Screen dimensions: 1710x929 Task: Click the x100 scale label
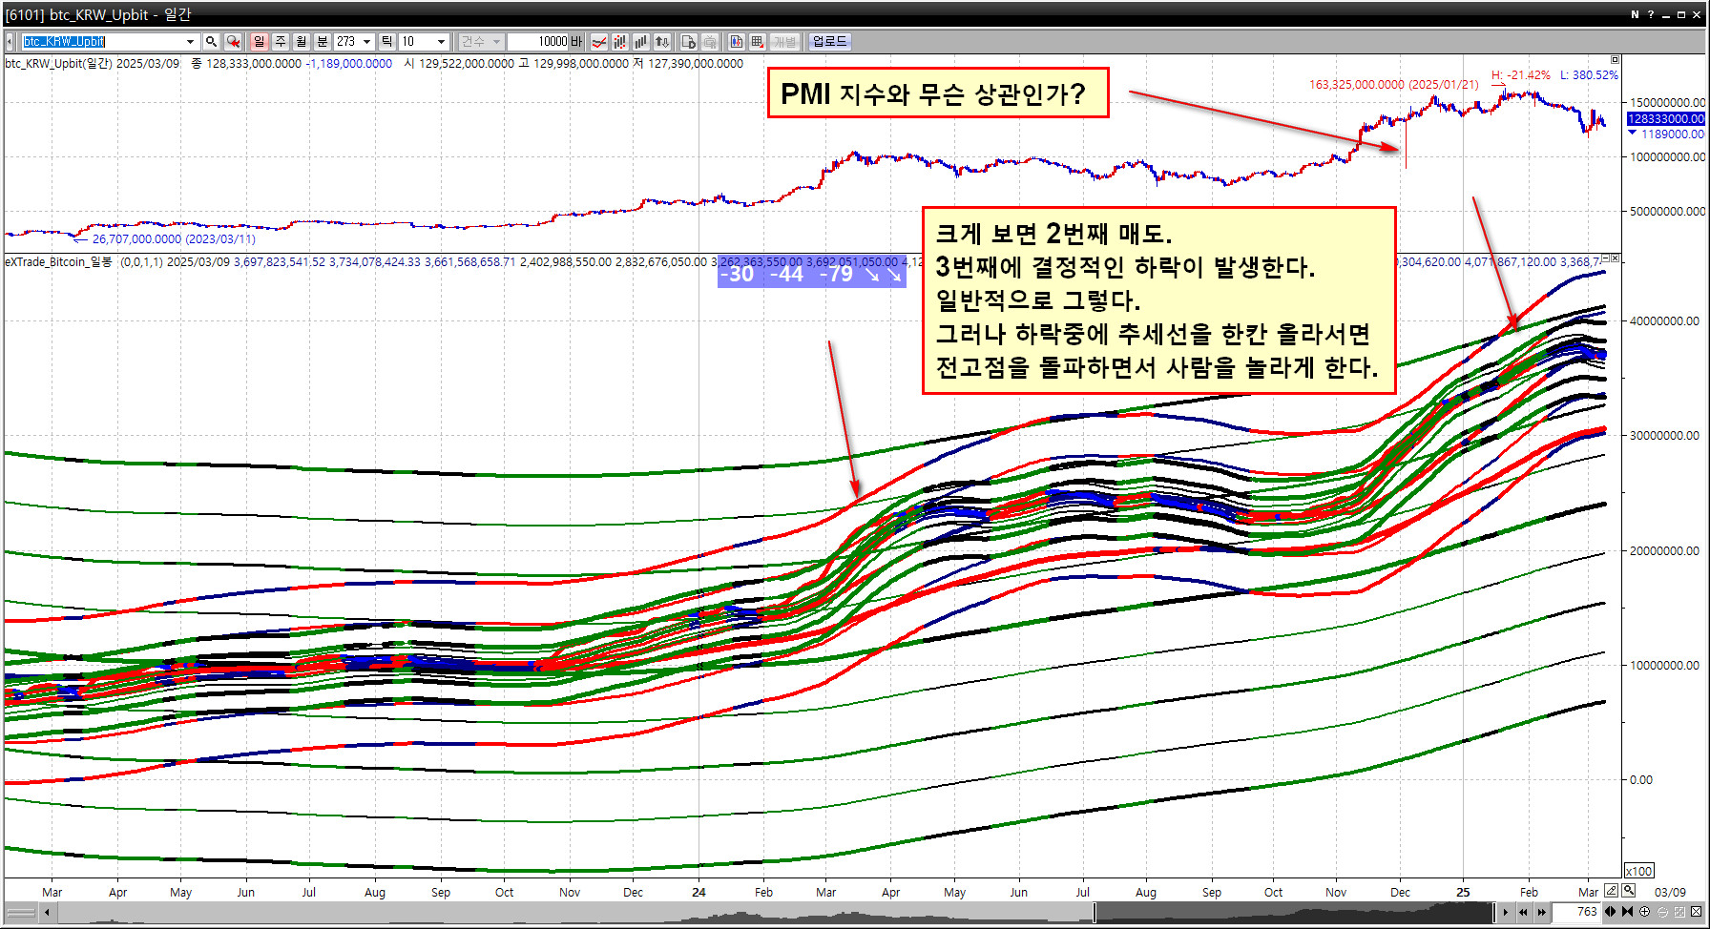[x=1638, y=871]
